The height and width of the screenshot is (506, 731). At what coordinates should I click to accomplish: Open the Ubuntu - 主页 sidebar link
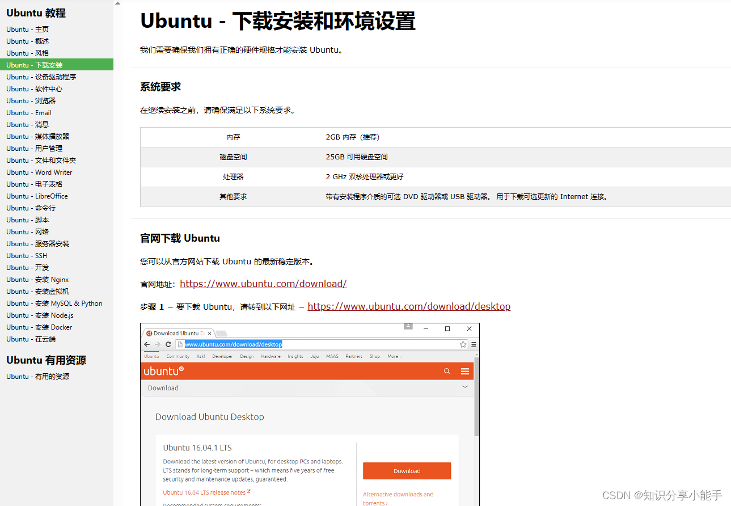pyautogui.click(x=28, y=29)
